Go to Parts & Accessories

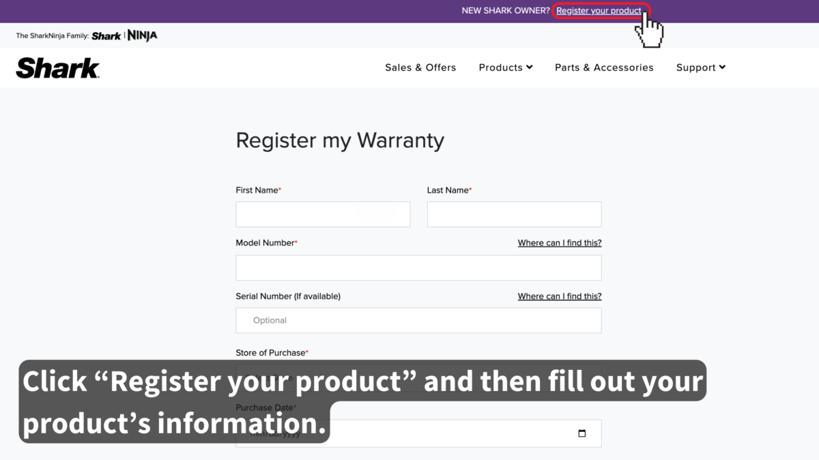[604, 67]
